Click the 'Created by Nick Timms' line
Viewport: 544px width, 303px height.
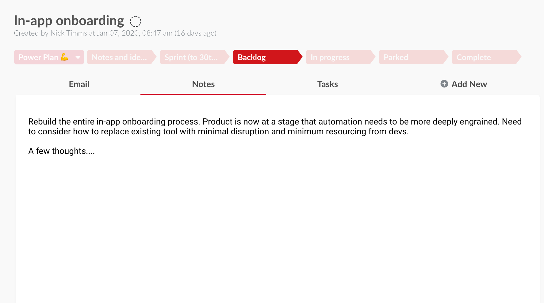click(115, 33)
